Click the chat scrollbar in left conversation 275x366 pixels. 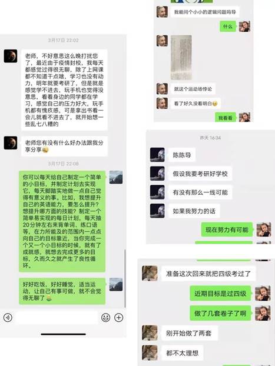(125, 278)
